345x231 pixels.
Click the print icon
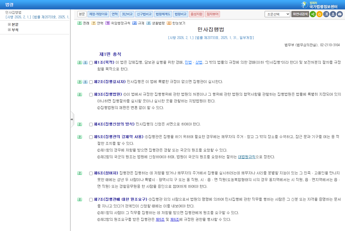tap(340, 14)
